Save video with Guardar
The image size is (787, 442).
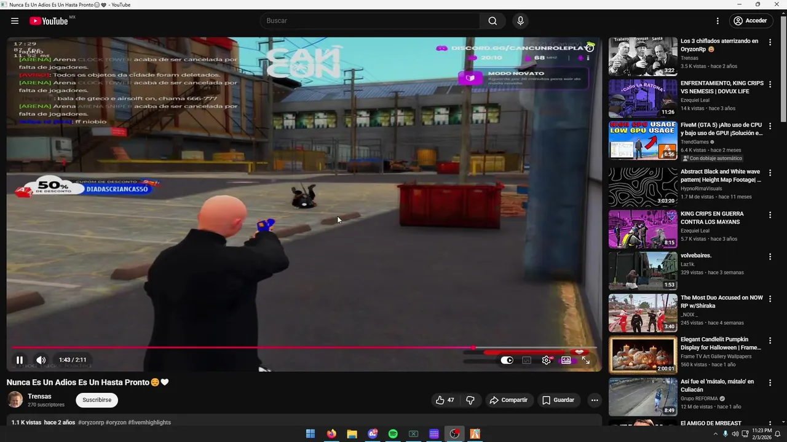(558, 400)
